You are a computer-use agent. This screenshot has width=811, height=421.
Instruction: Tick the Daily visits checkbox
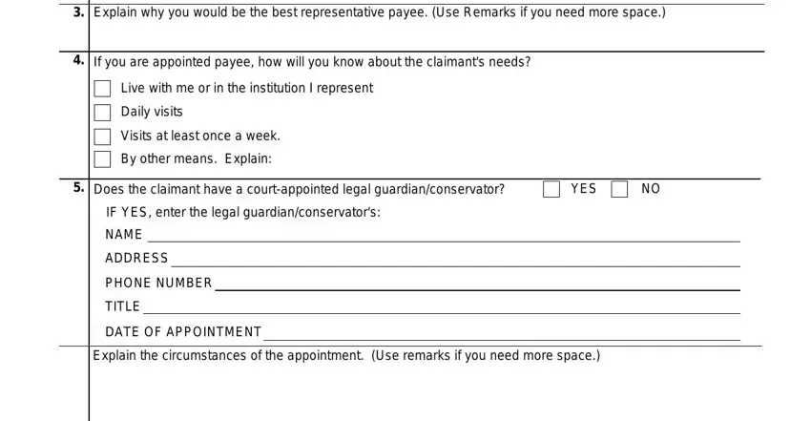102,113
